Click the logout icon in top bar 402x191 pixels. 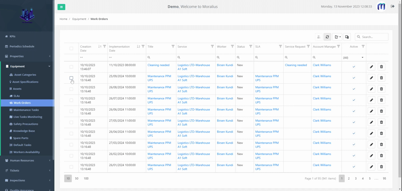click(x=392, y=7)
